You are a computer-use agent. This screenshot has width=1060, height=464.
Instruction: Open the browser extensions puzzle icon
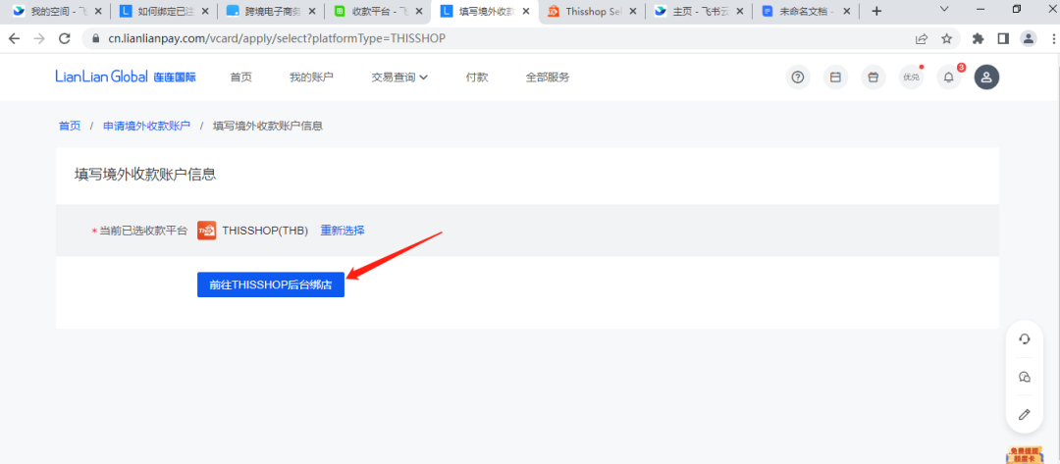(x=978, y=38)
